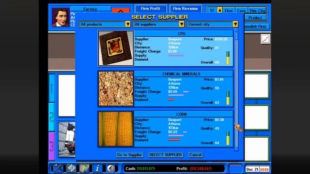Open the All suppliers dropdown arrow
Viewport: 310px width, 174px height.
(x=182, y=24)
